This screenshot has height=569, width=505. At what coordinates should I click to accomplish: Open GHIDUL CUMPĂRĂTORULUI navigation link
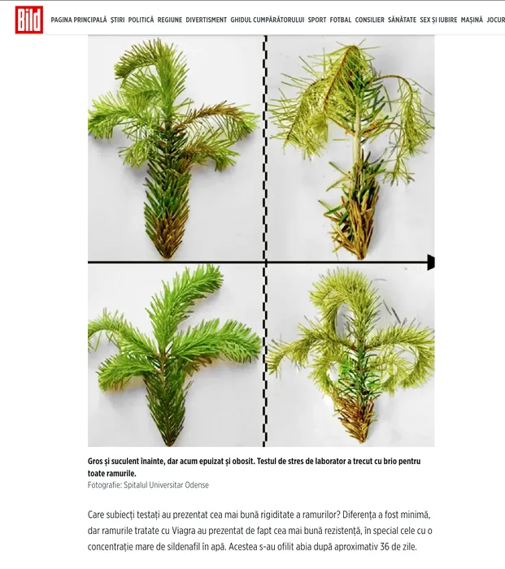pos(268,20)
